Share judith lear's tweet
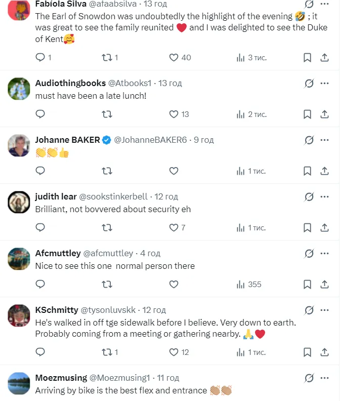This screenshot has height=401, width=340. click(324, 228)
